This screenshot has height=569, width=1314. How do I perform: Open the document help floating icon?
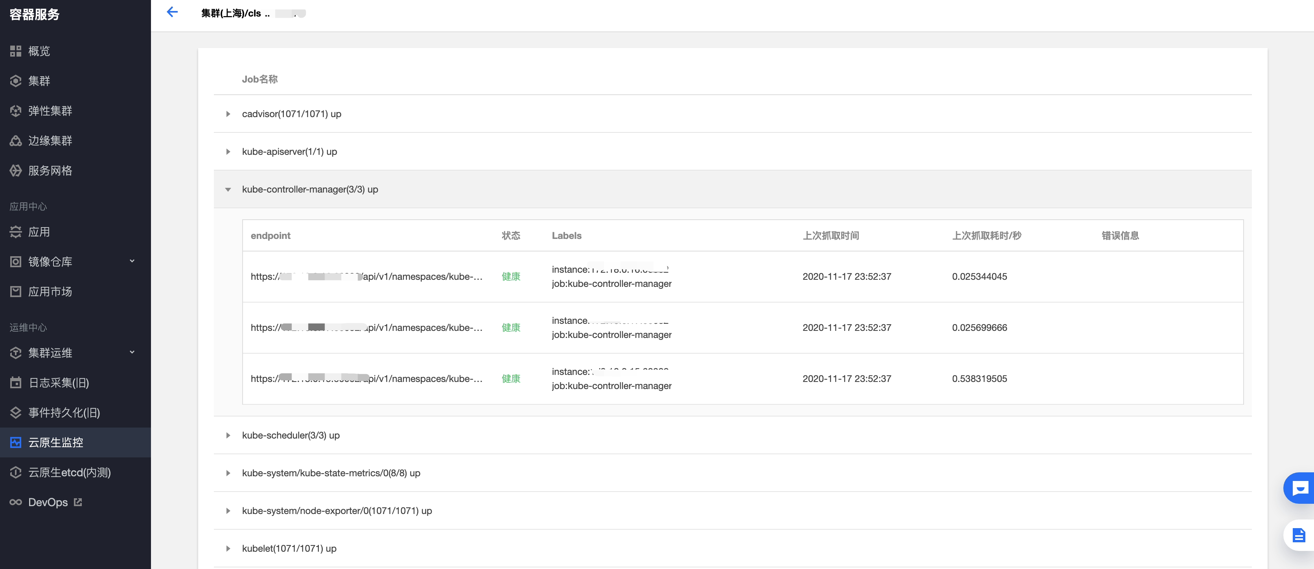1299,535
